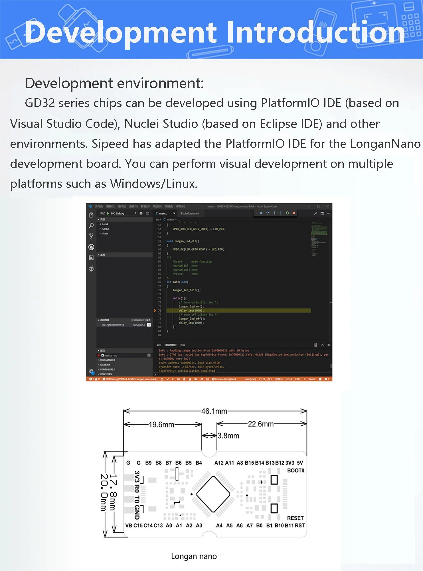Click the PlatformIO Upload arrow in the status bar
This screenshot has height=571, width=423.
click(x=173, y=379)
